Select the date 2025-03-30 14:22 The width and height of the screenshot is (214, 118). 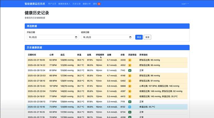coord(36,65)
